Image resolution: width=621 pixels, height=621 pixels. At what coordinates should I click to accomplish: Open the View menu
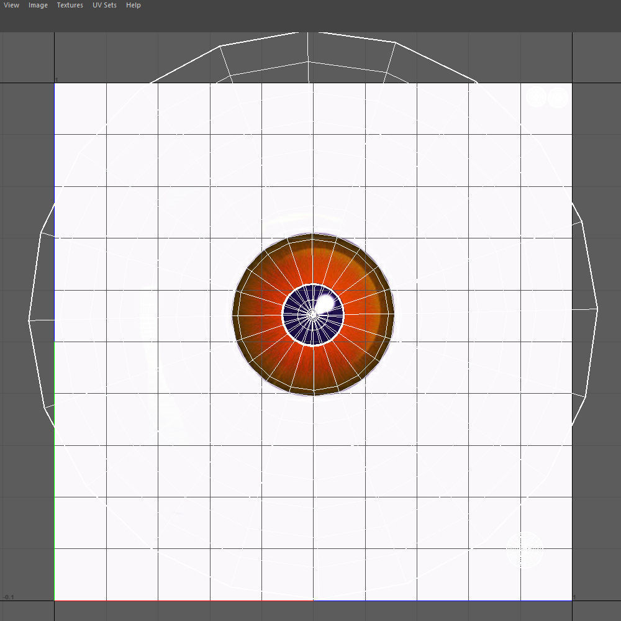[11, 5]
